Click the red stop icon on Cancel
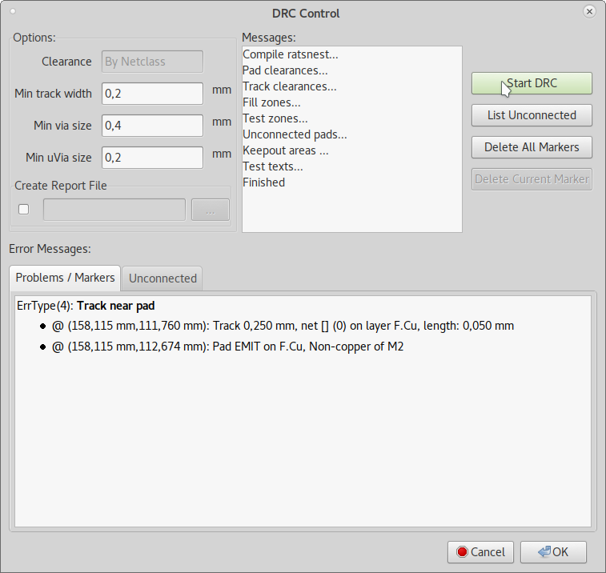Viewport: 606px width, 573px height. 462,552
